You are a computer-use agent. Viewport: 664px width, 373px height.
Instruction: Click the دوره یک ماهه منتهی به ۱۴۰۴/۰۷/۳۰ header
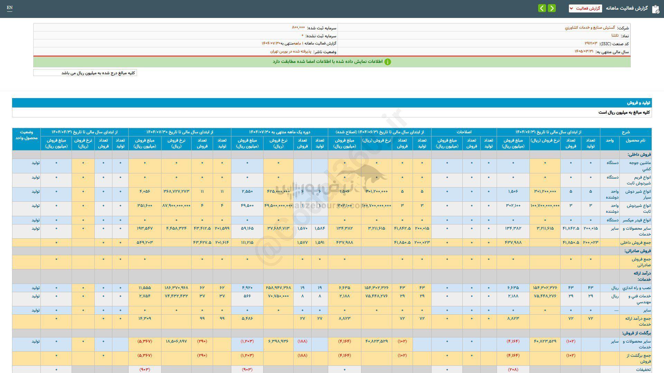click(279, 132)
